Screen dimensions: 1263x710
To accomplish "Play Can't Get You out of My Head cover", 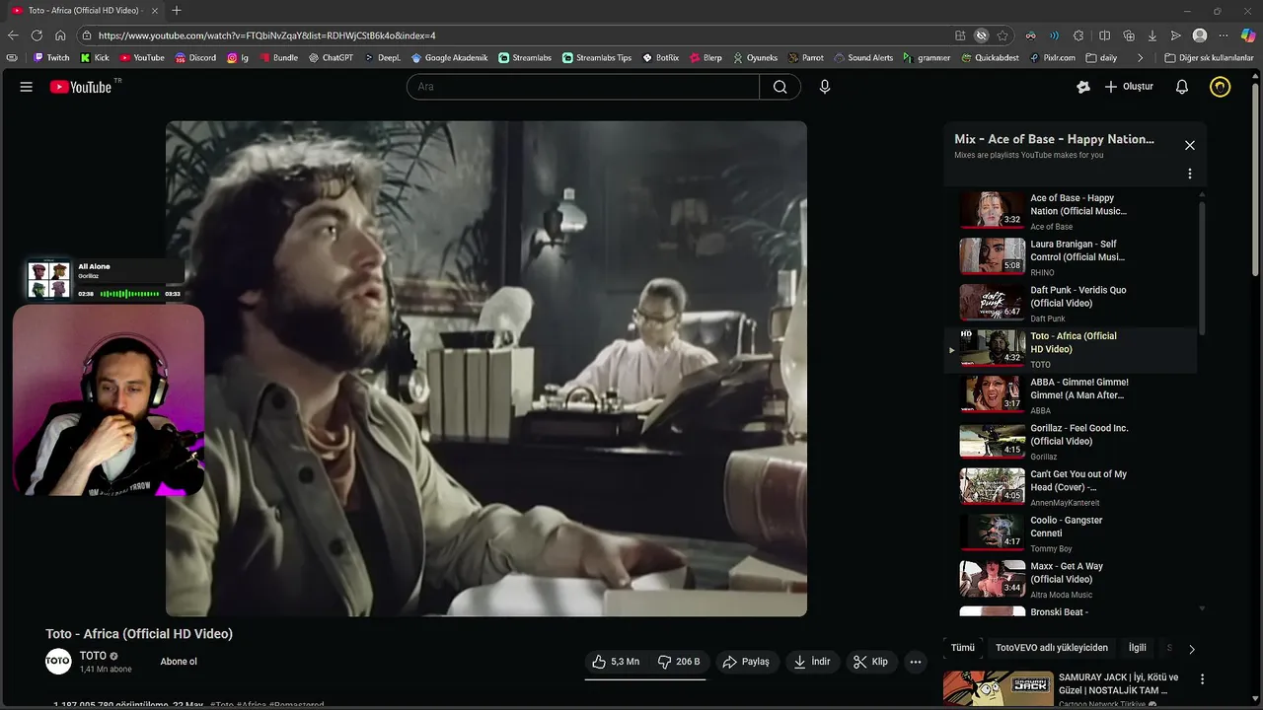I will pyautogui.click(x=1070, y=488).
